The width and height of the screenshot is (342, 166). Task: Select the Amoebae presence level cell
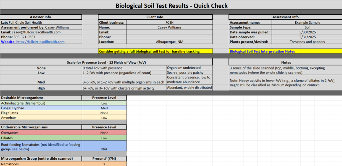(104, 118)
